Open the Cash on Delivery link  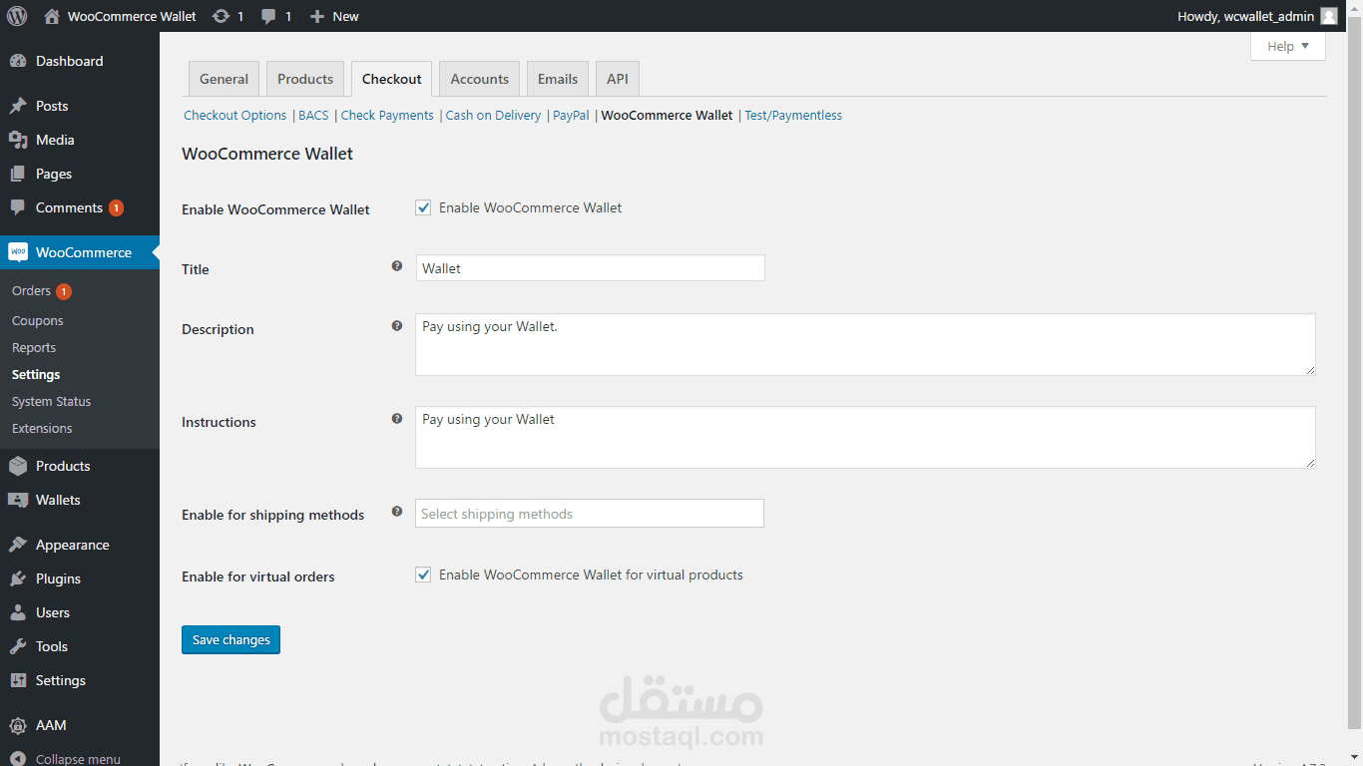coord(493,116)
